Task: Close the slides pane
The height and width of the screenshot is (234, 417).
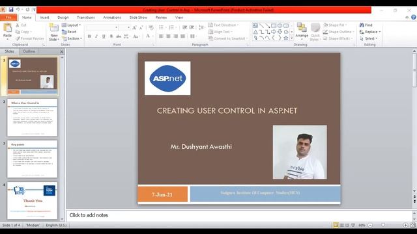Action: pyautogui.click(x=62, y=51)
